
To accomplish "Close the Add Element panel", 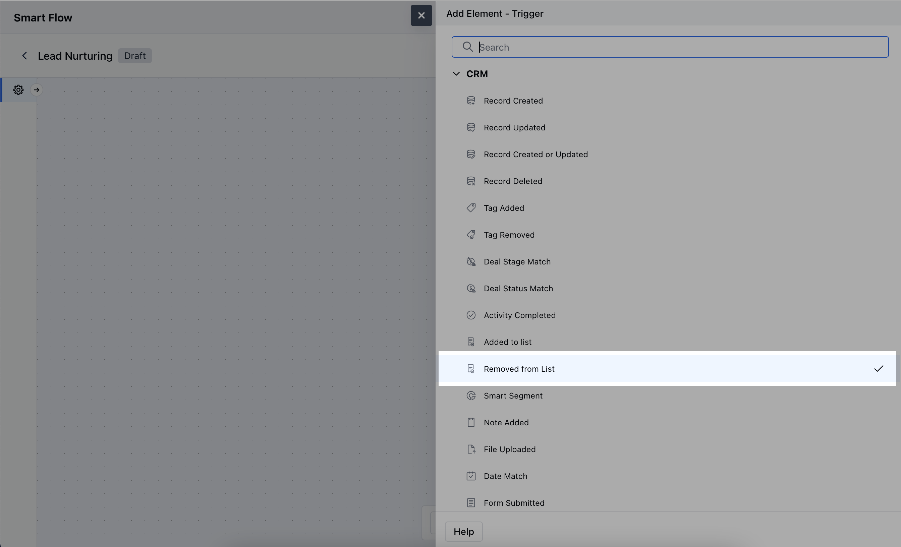I will click(x=421, y=15).
